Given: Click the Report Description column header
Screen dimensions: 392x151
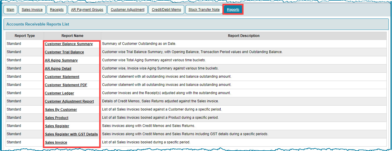Looking at the screenshot, I should click(244, 36).
